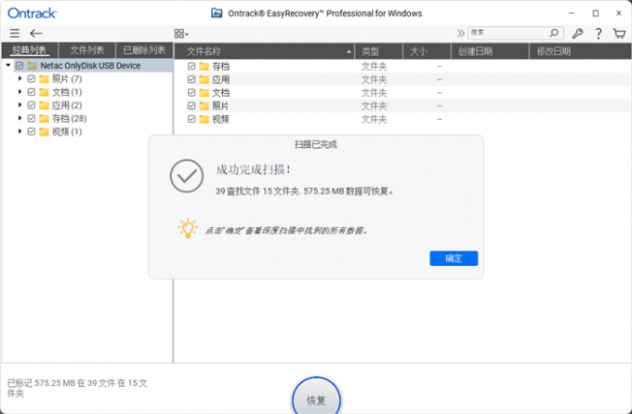The height and width of the screenshot is (414, 632).
Task: Open the hamburger menu icon
Action: 15,33
